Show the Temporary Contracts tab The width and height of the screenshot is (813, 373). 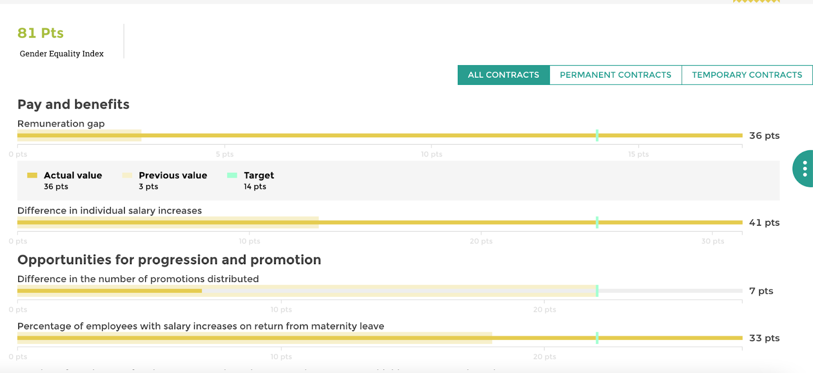click(x=746, y=75)
